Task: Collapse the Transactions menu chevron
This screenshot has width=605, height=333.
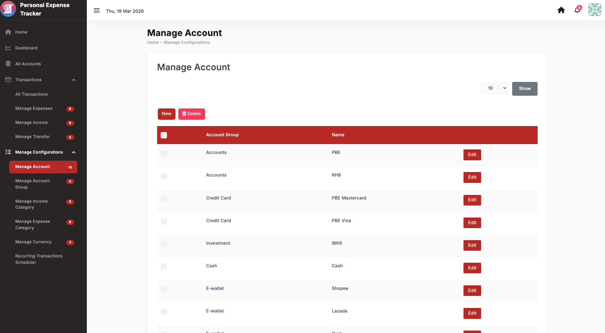Action: click(x=74, y=80)
